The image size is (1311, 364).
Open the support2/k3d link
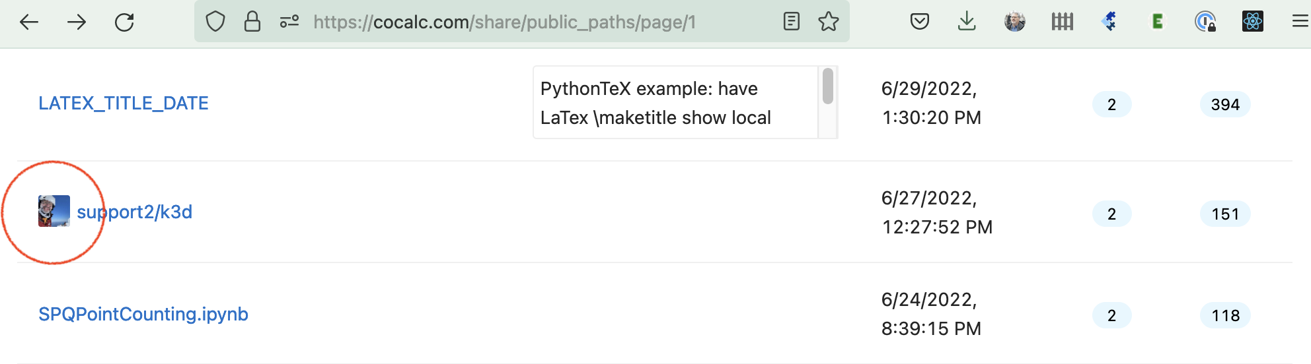135,212
